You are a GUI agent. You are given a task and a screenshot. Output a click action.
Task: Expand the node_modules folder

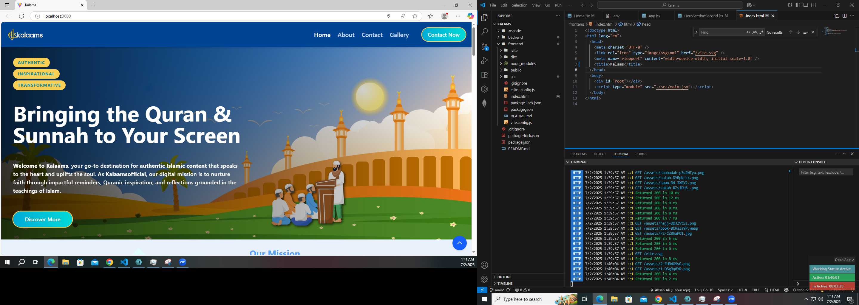pos(523,64)
